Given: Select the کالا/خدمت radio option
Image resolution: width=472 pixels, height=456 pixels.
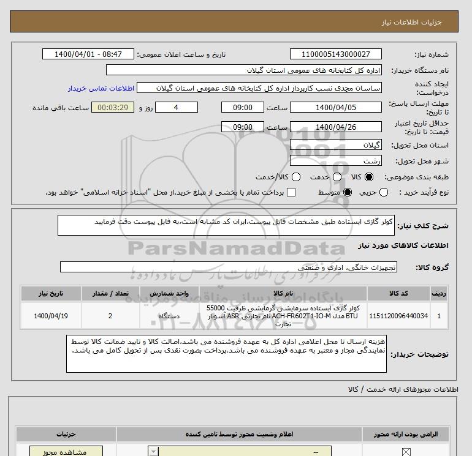Looking at the screenshot, I should point(296,177).
